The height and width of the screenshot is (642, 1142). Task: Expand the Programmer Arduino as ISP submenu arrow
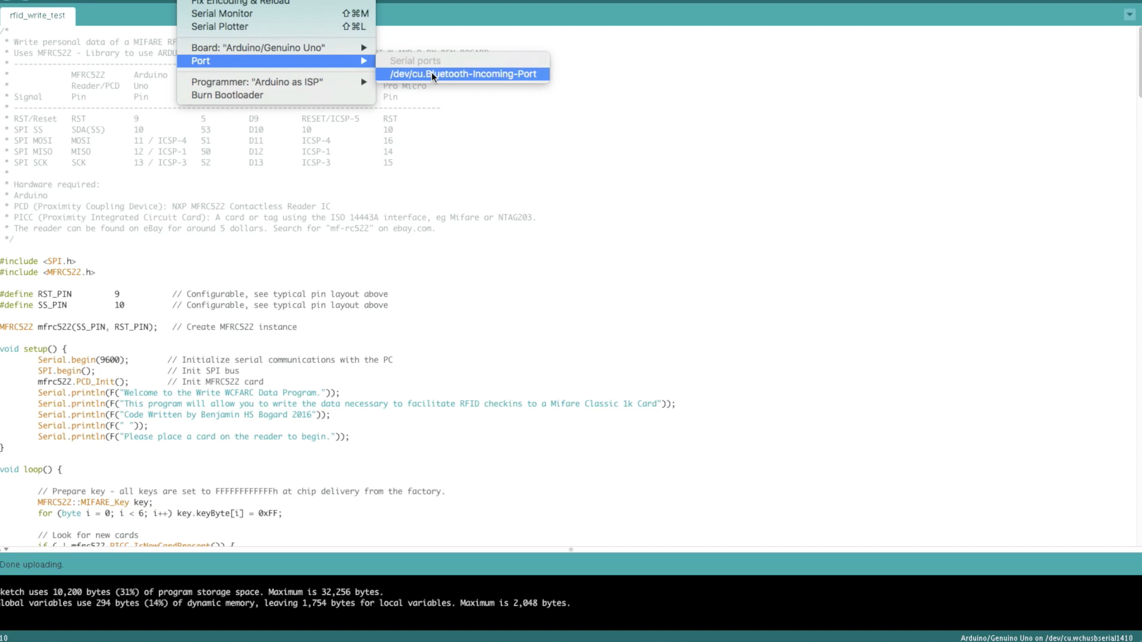363,82
